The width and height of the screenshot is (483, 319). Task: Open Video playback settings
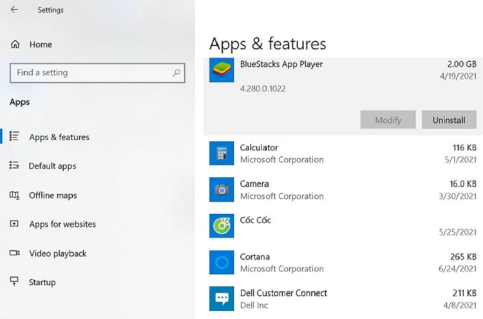(x=57, y=253)
